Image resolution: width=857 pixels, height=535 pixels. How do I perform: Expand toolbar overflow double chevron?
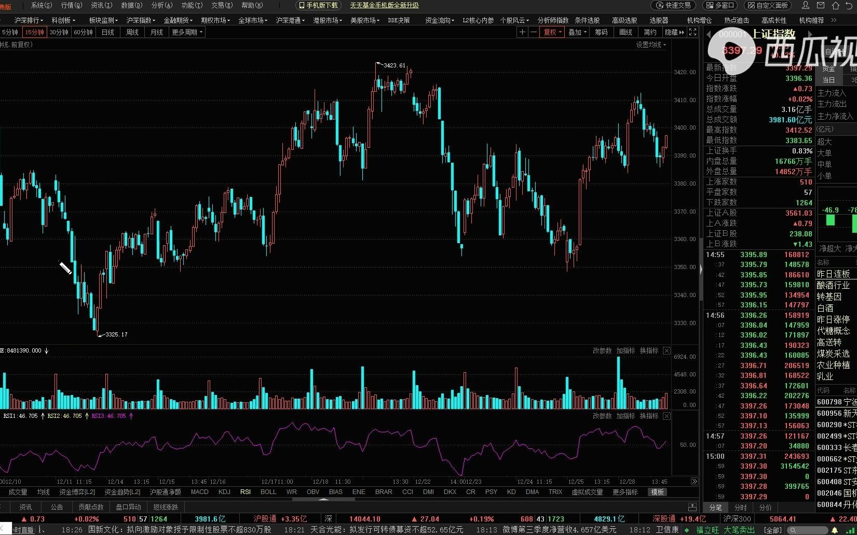point(834,20)
